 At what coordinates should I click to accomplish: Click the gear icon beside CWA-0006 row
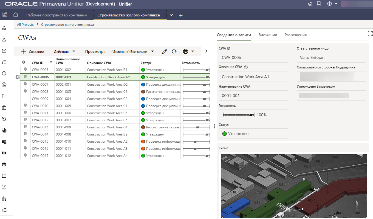pos(18,77)
